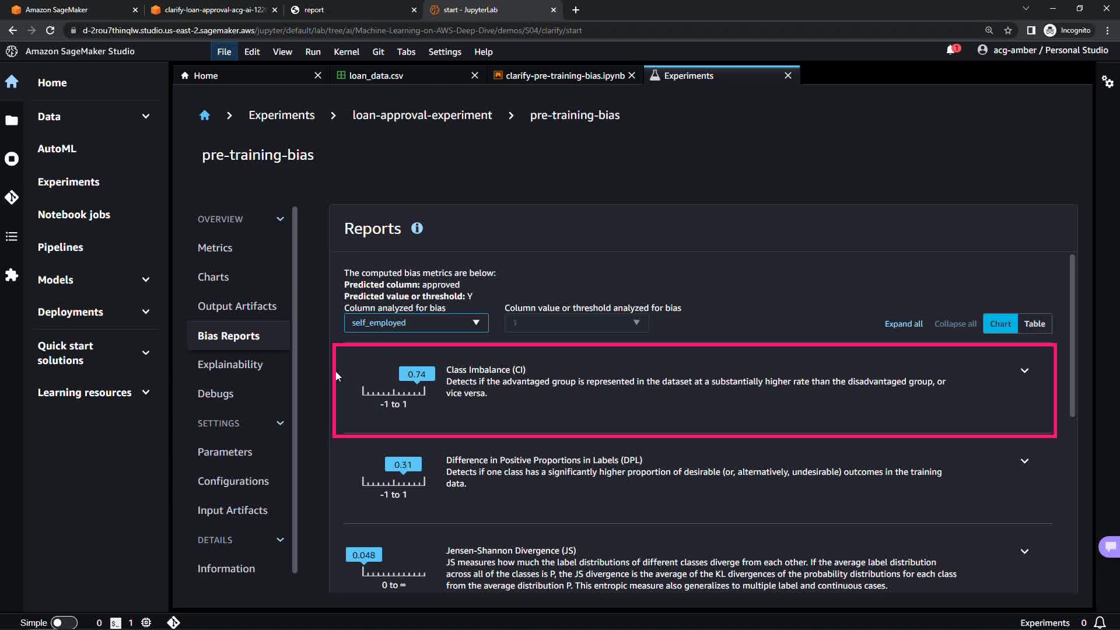Viewport: 1120px width, 630px height.
Task: Click the Expand all link
Action: [x=903, y=324]
